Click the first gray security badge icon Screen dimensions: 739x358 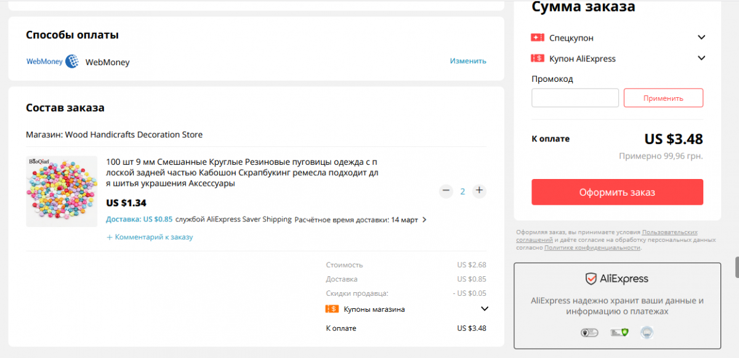pyautogui.click(x=589, y=333)
